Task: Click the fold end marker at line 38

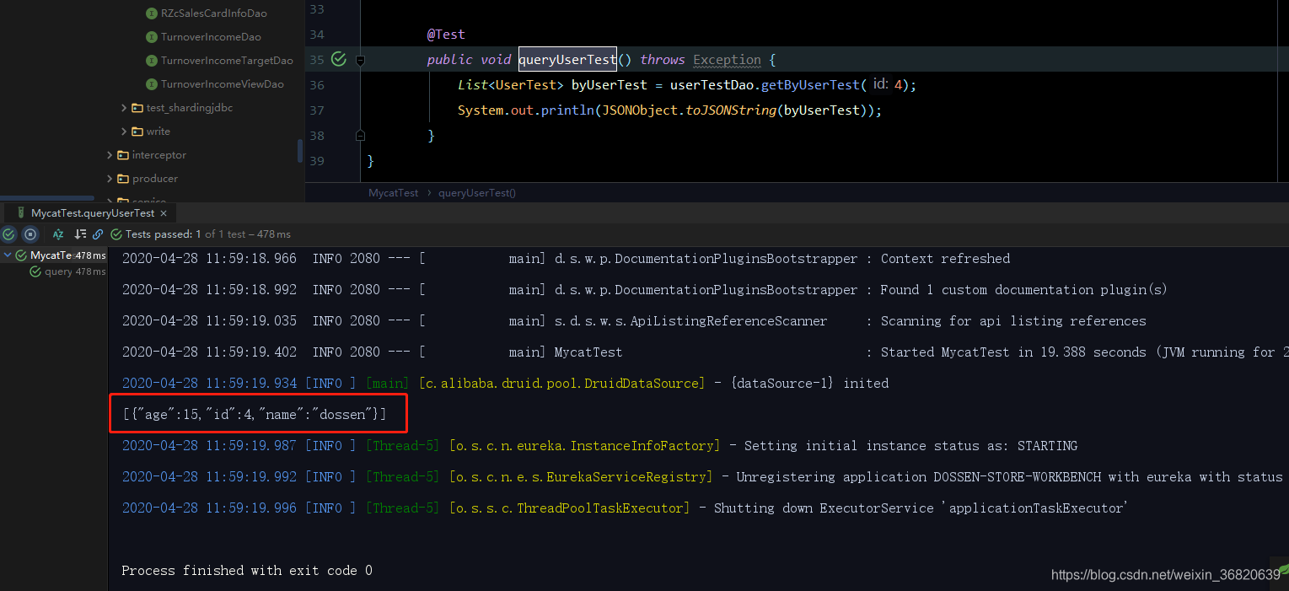Action: click(x=360, y=135)
